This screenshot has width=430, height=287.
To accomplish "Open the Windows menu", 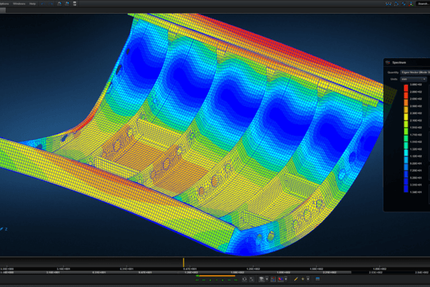I will click(19, 4).
